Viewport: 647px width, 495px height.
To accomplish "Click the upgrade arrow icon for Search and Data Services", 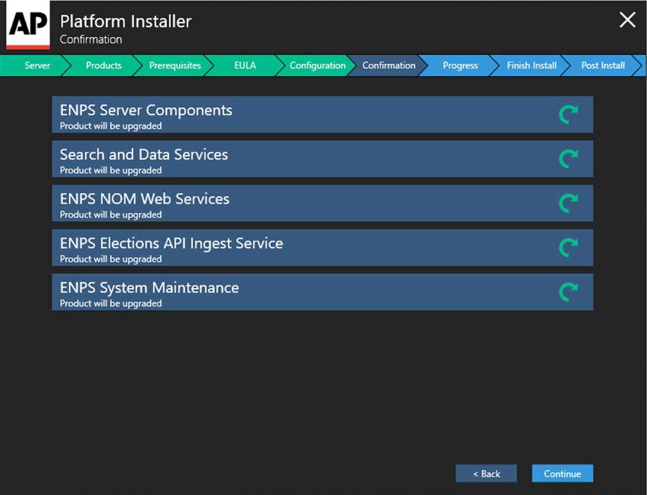I will (568, 159).
